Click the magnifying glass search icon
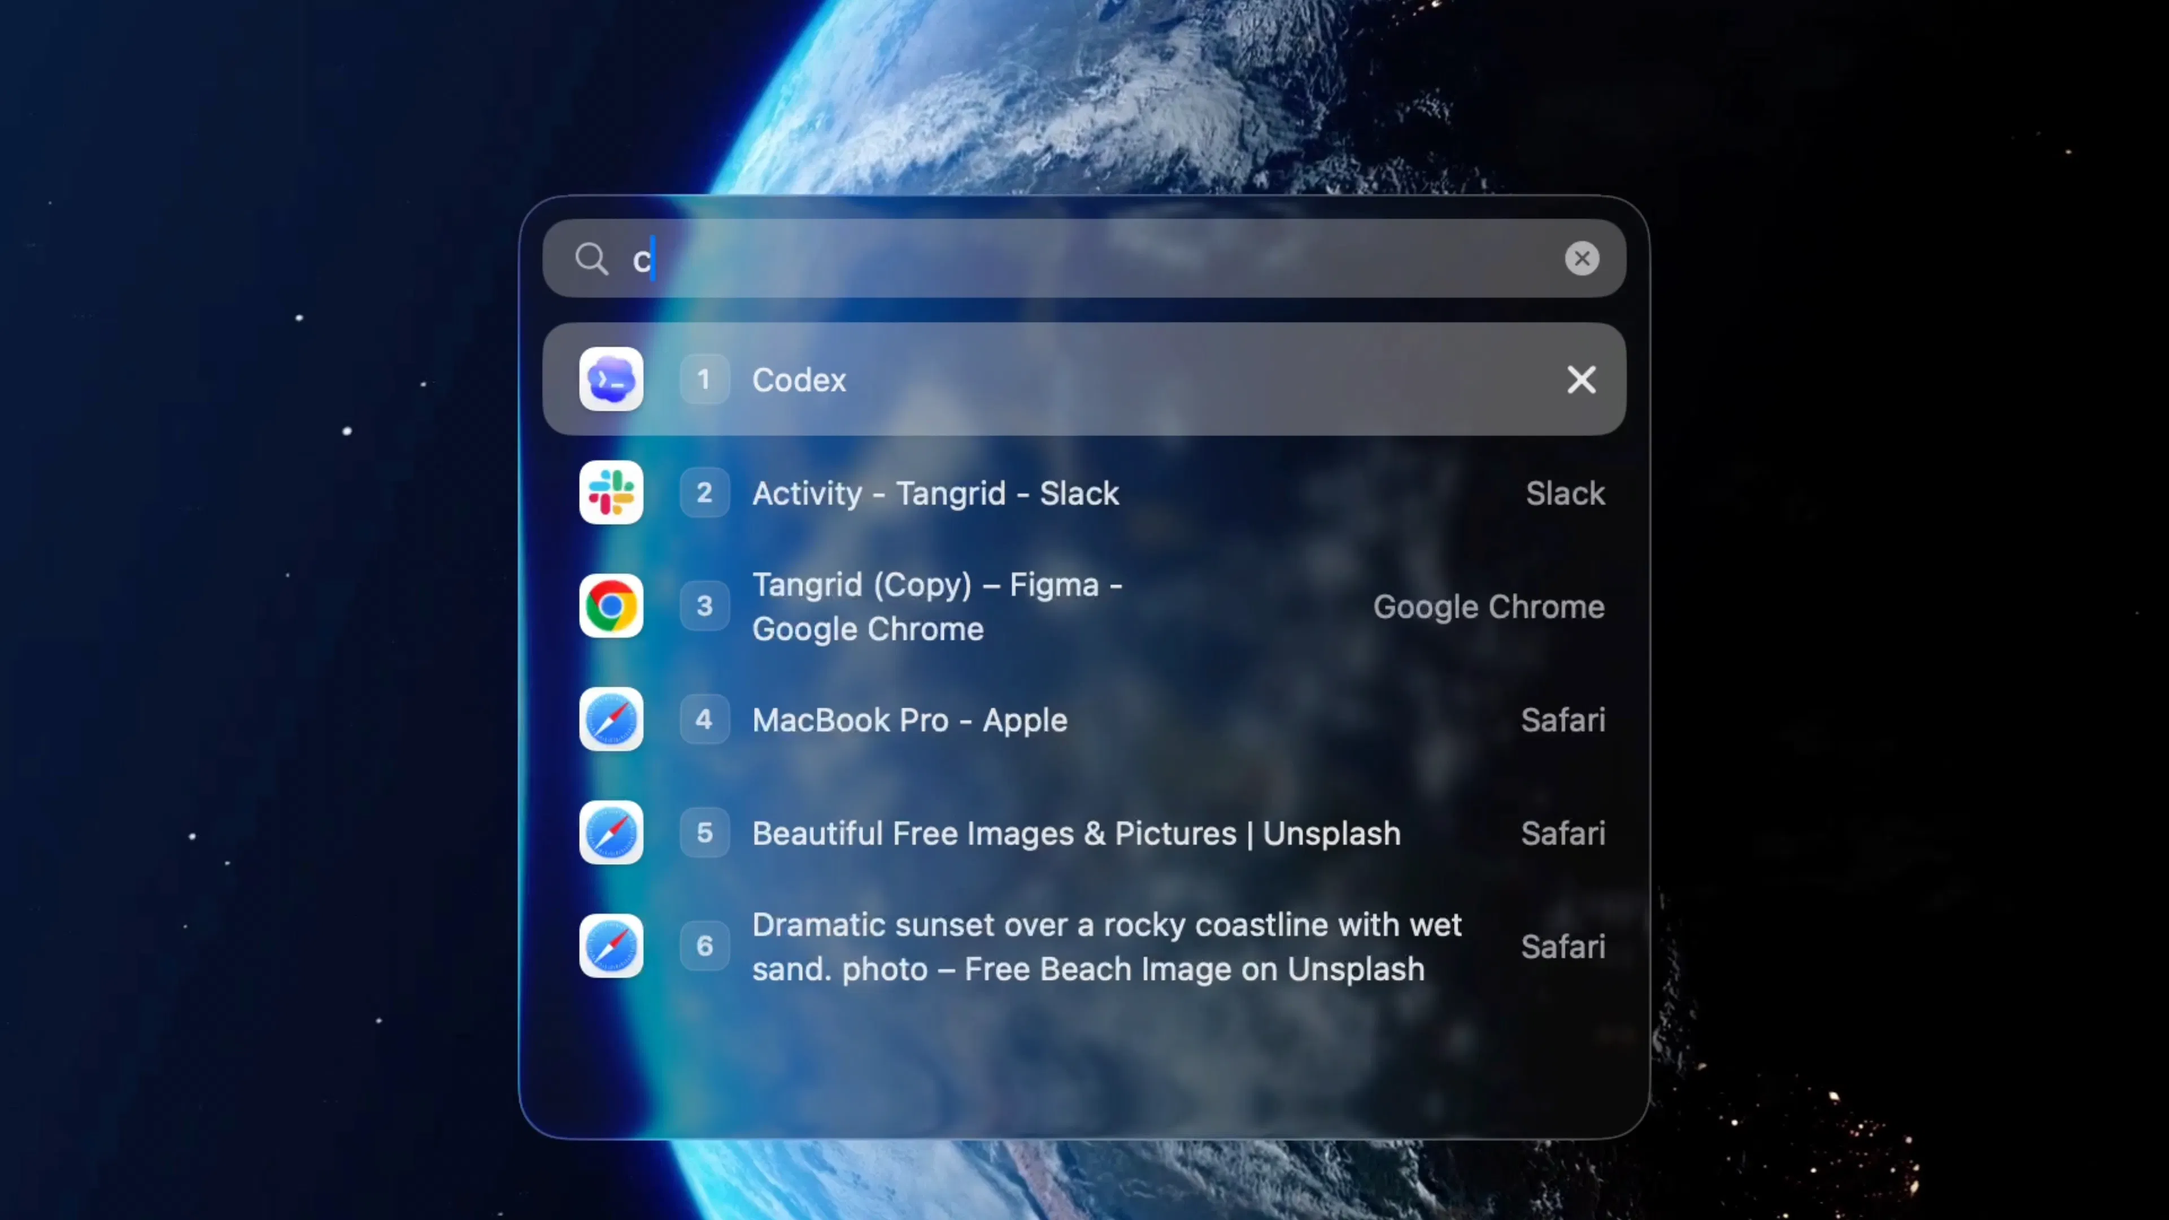This screenshot has width=2169, height=1220. [592, 259]
